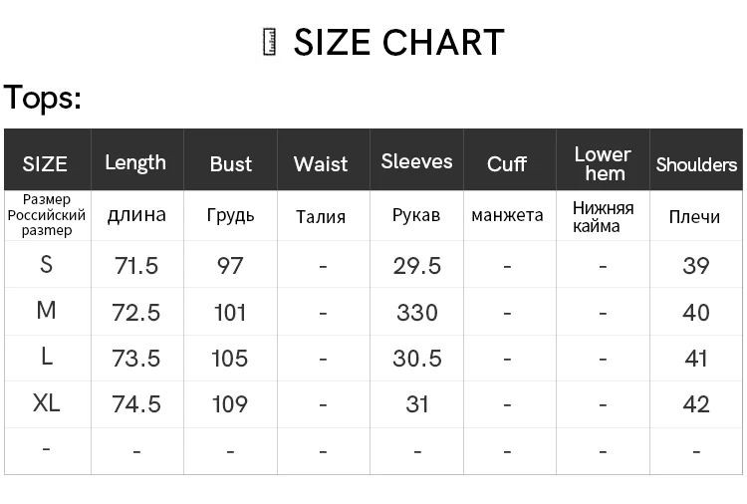The width and height of the screenshot is (747, 504).
Task: Select the SIZE column header
Action: click(45, 164)
